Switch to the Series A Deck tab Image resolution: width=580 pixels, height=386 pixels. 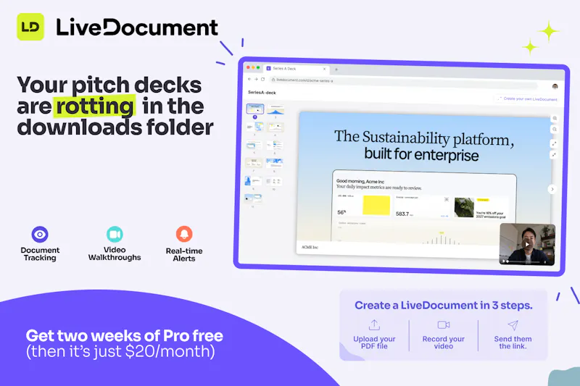point(296,68)
